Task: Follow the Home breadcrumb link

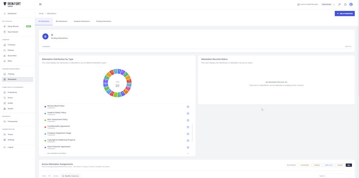Action: (x=41, y=14)
